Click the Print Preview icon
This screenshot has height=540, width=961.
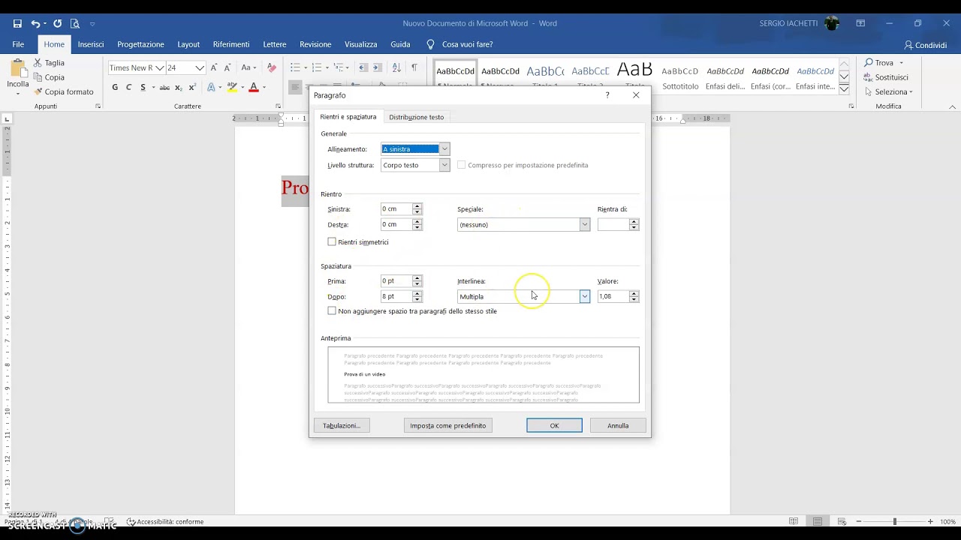(x=75, y=24)
